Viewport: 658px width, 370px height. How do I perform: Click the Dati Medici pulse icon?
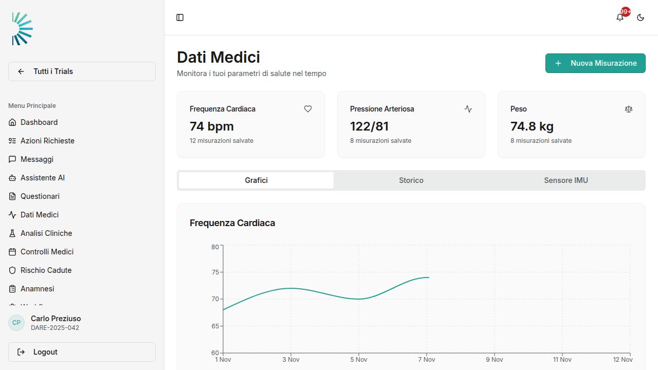tap(12, 215)
